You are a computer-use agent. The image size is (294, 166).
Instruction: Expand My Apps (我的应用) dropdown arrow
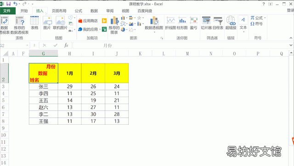pos(100,29)
